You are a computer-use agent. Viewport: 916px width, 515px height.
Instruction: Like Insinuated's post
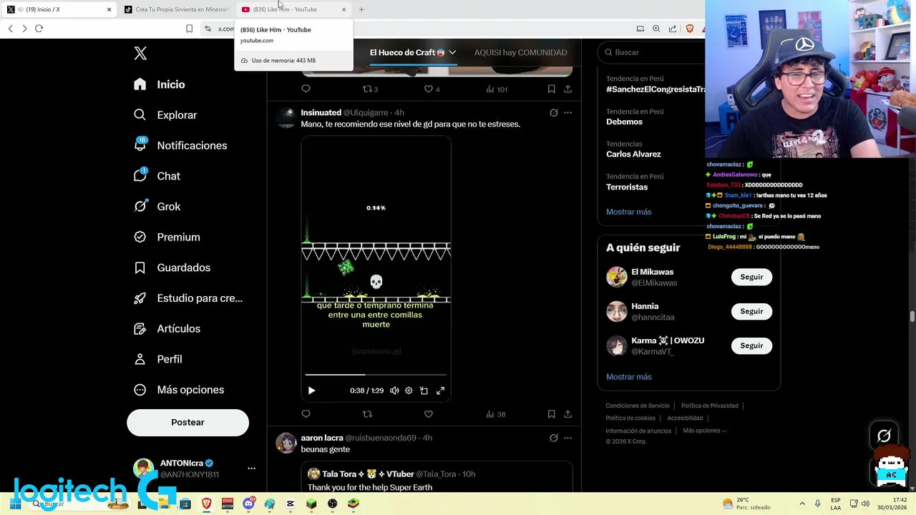428,414
